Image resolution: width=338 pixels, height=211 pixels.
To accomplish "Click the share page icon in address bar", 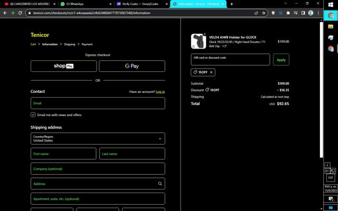I will [256, 13].
